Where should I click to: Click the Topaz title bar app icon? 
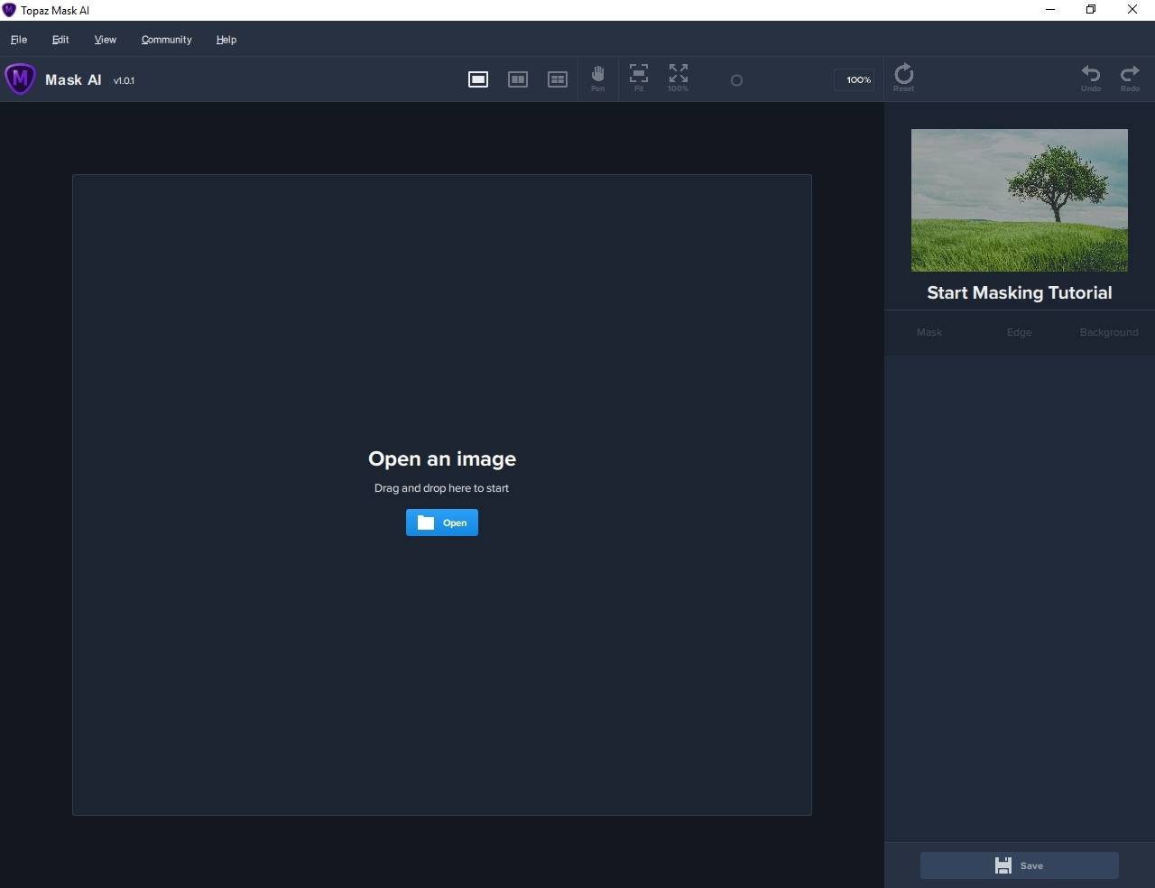coord(9,10)
